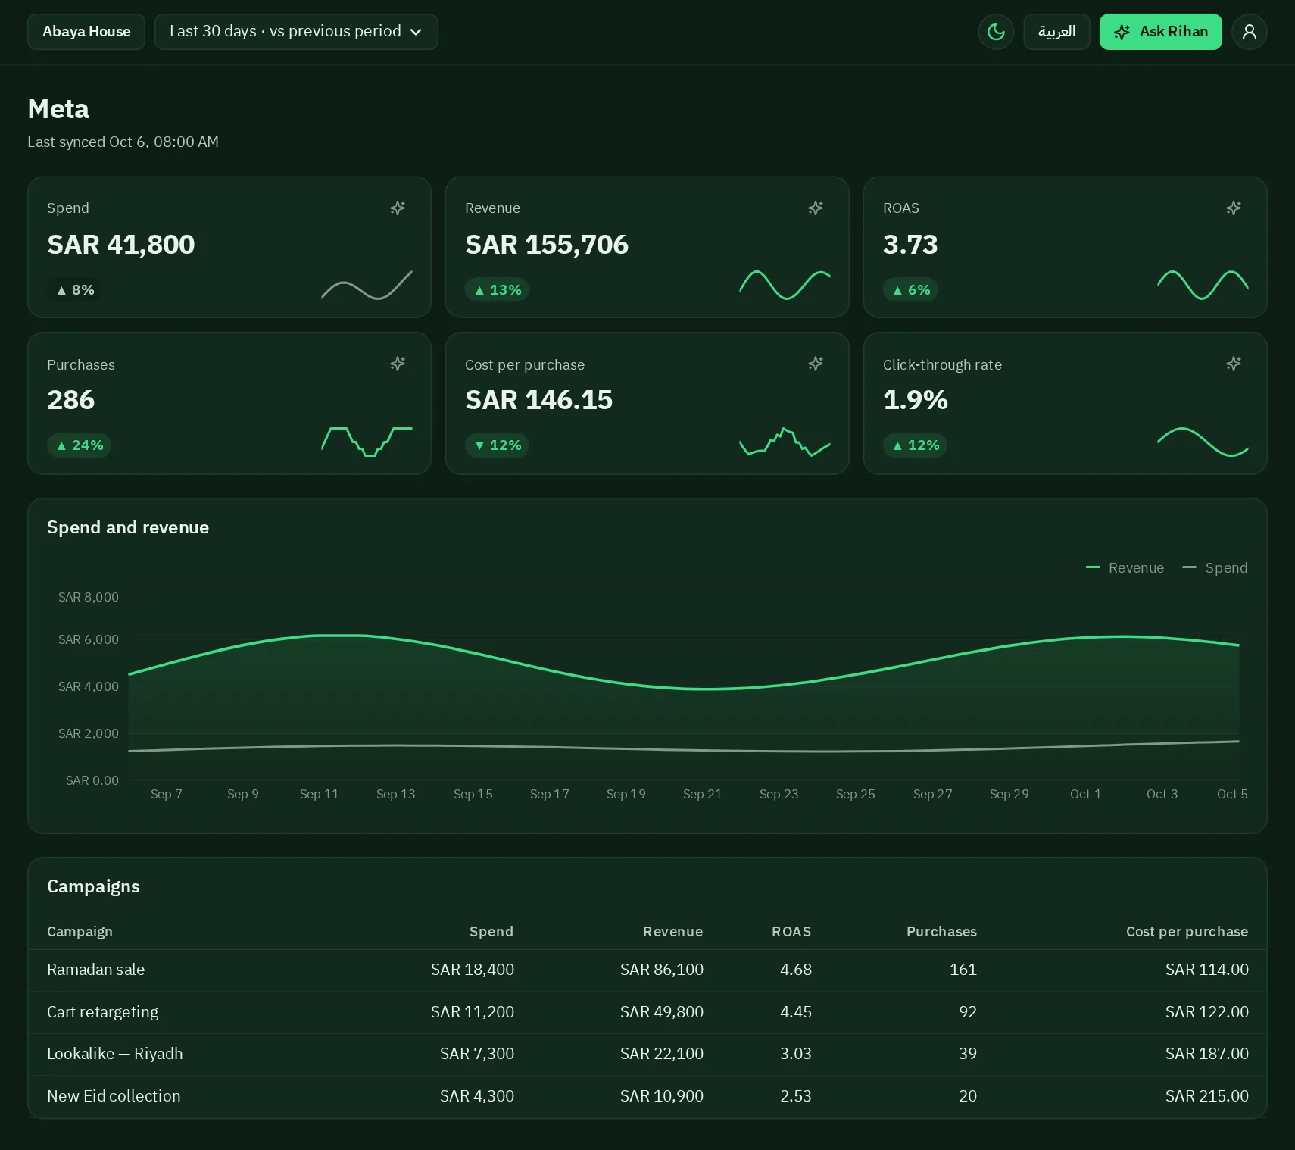This screenshot has width=1295, height=1150.
Task: Click the Campaigns section title
Action: pos(93,886)
